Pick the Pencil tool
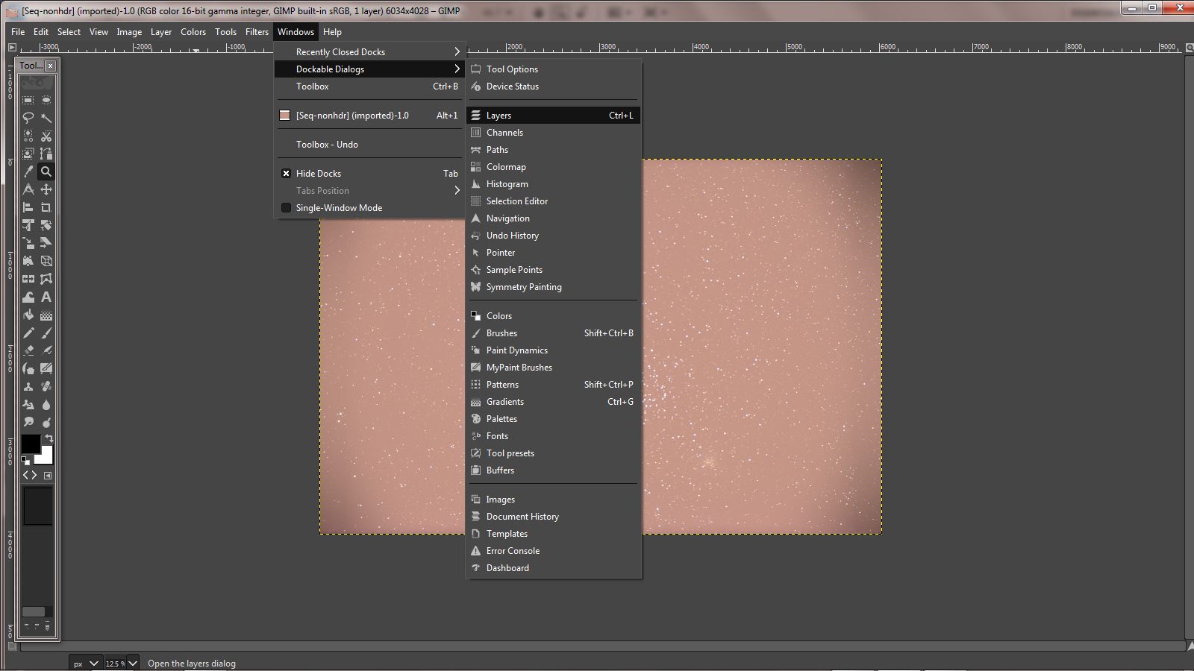The width and height of the screenshot is (1194, 671). 28,333
